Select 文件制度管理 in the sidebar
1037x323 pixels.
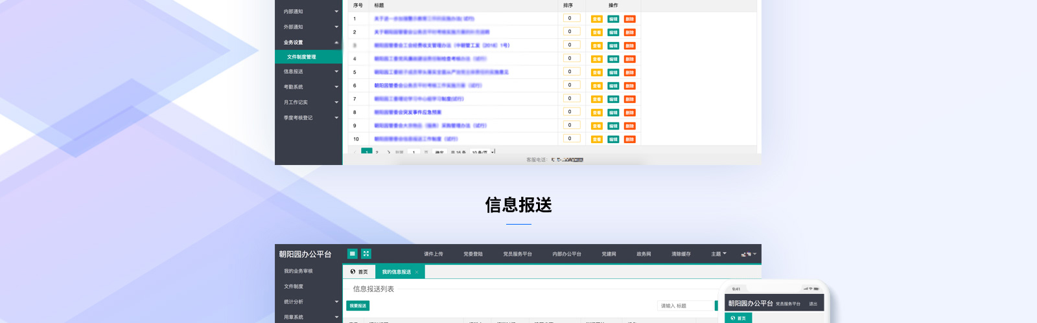pos(301,57)
